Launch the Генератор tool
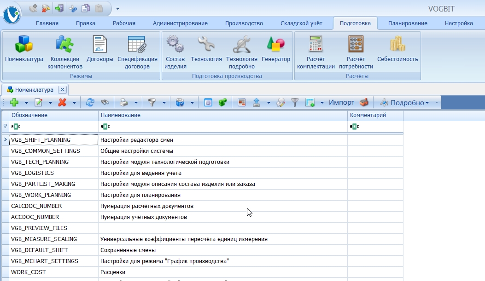485x281 pixels. pyautogui.click(x=276, y=49)
